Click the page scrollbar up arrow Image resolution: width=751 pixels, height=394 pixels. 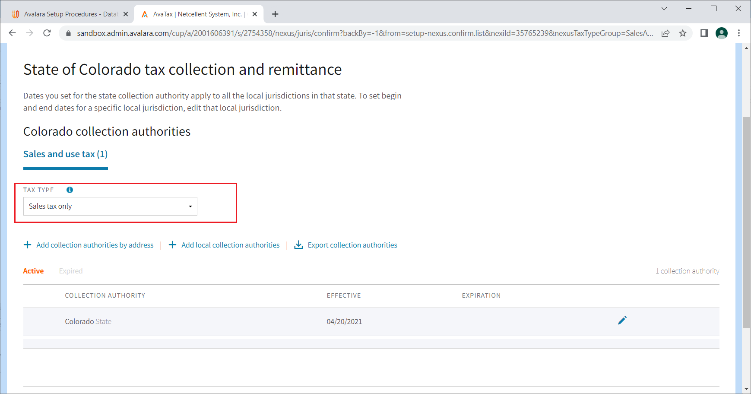click(747, 48)
